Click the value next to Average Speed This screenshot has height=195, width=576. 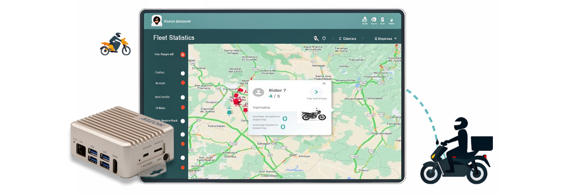[283, 127]
